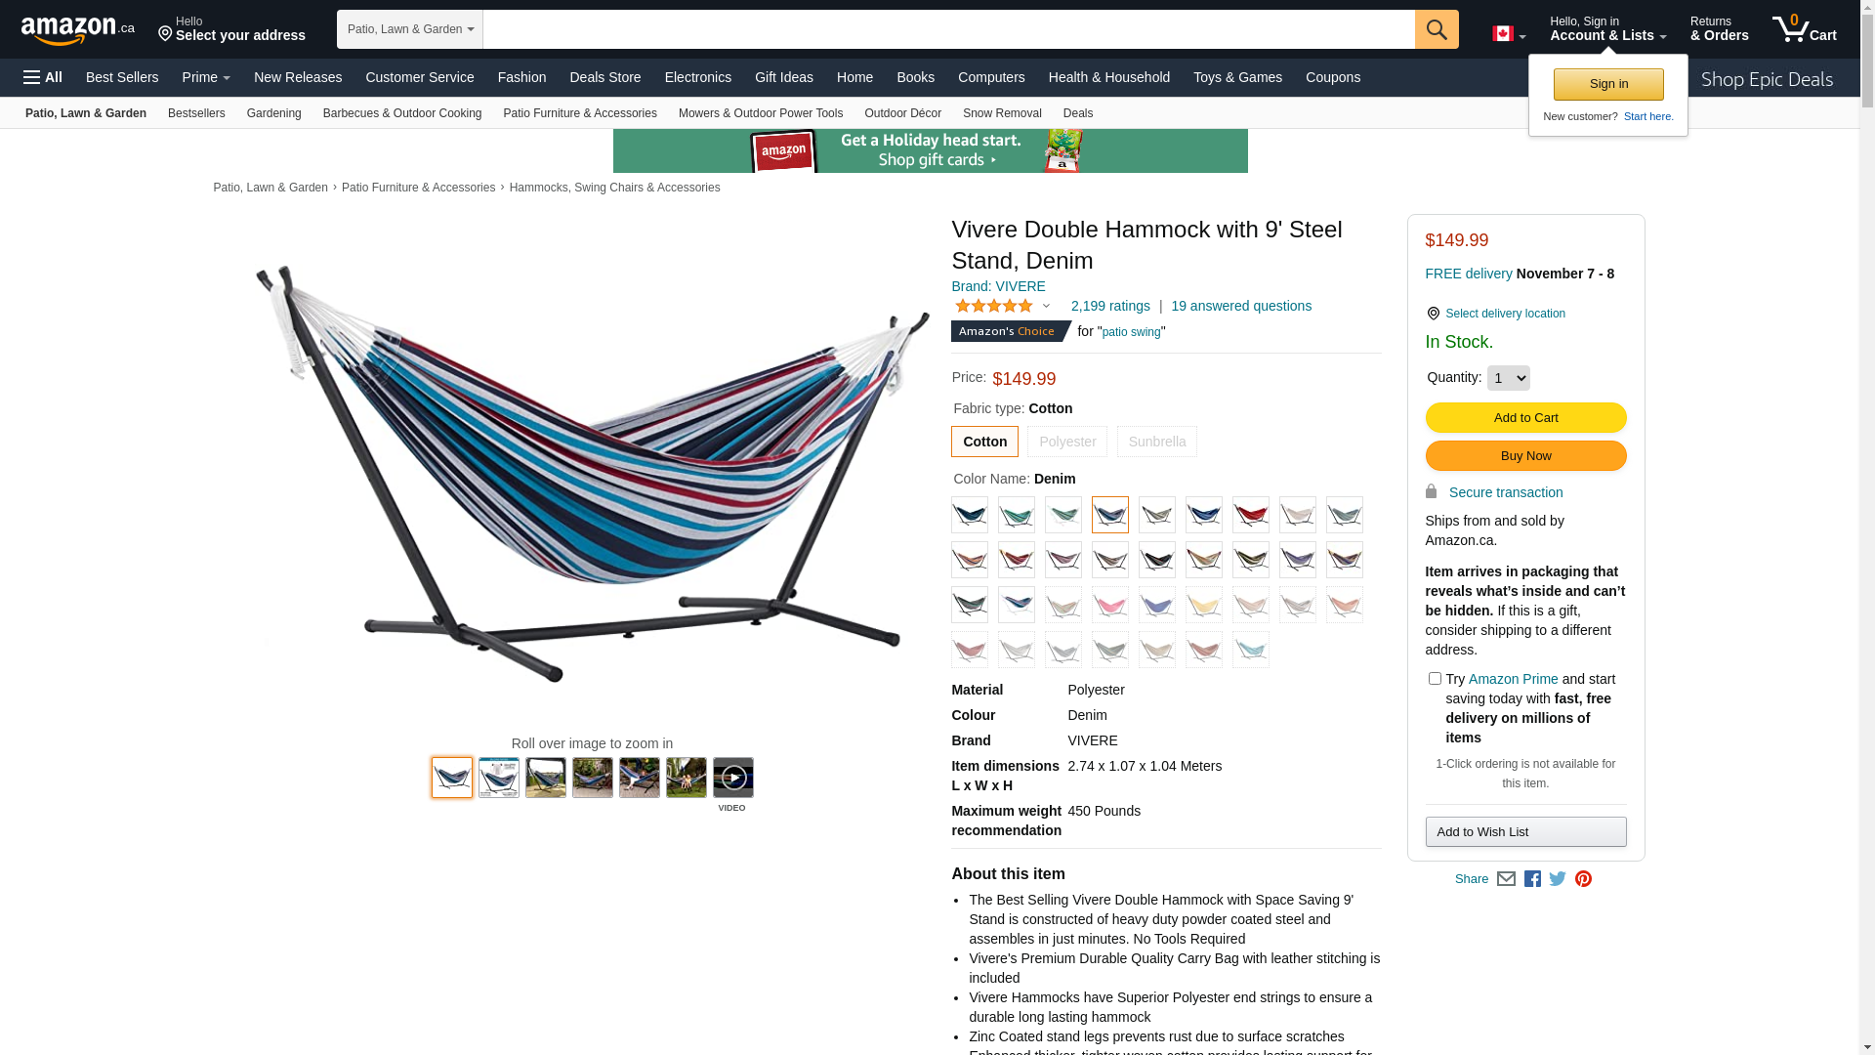1875x1055 pixels.
Task: Share on Facebook icon
Action: point(1532,879)
